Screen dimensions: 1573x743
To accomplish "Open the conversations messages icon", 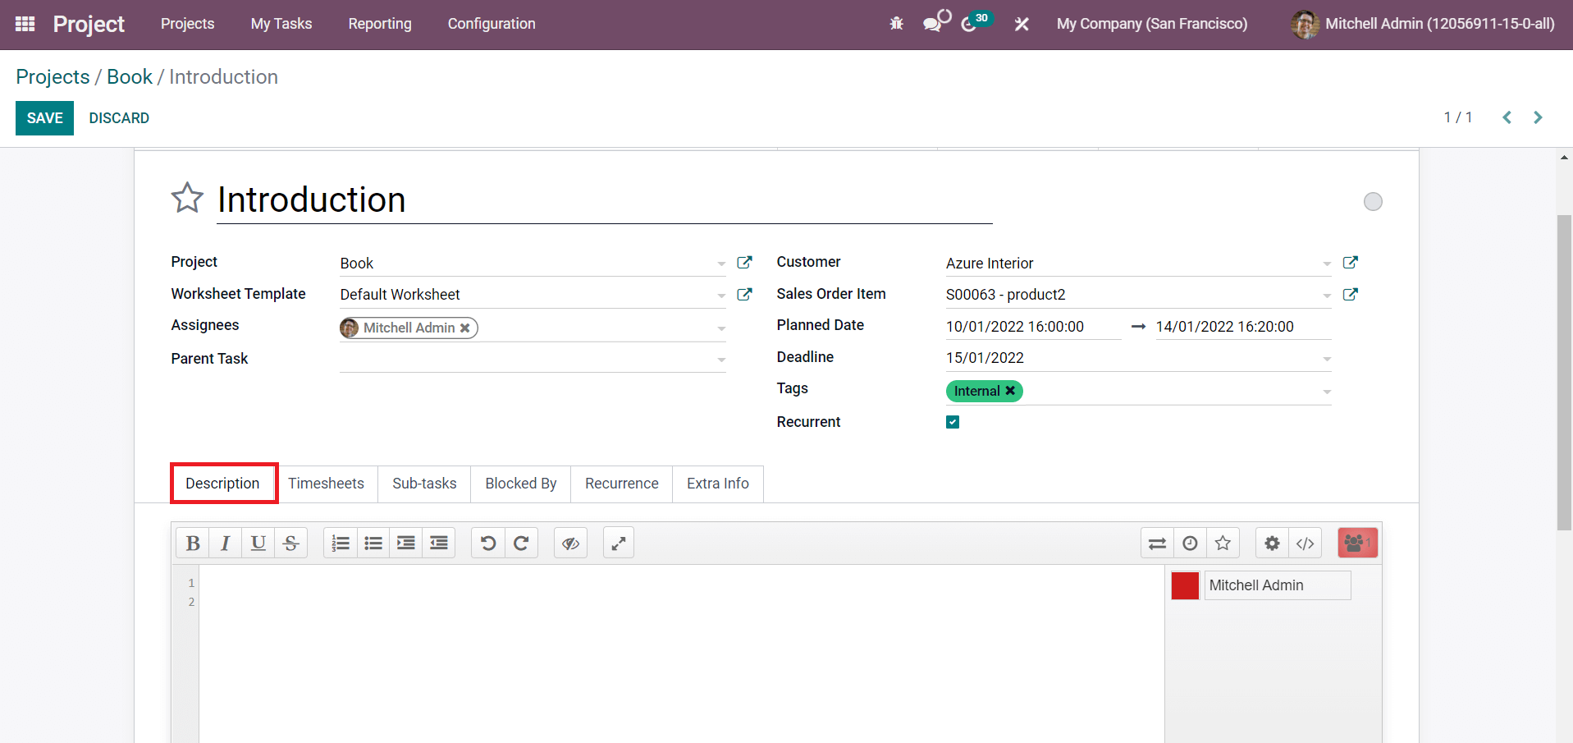I will [x=932, y=24].
